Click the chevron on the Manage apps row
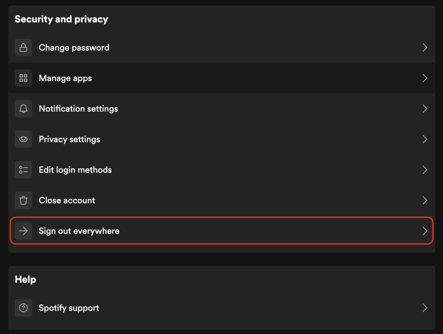This screenshot has height=334, width=443. click(424, 78)
